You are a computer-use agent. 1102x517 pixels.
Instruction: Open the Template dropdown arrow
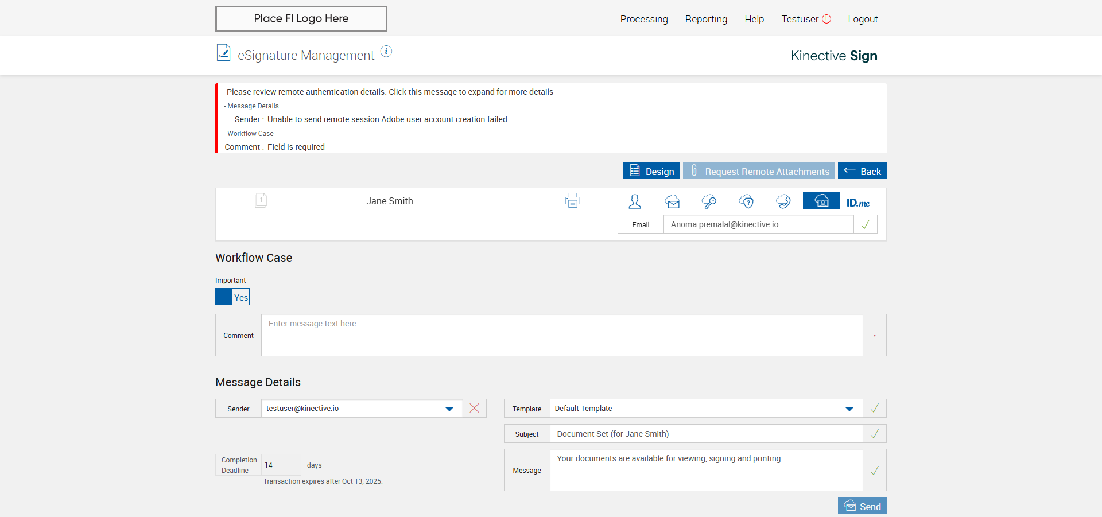coord(849,409)
